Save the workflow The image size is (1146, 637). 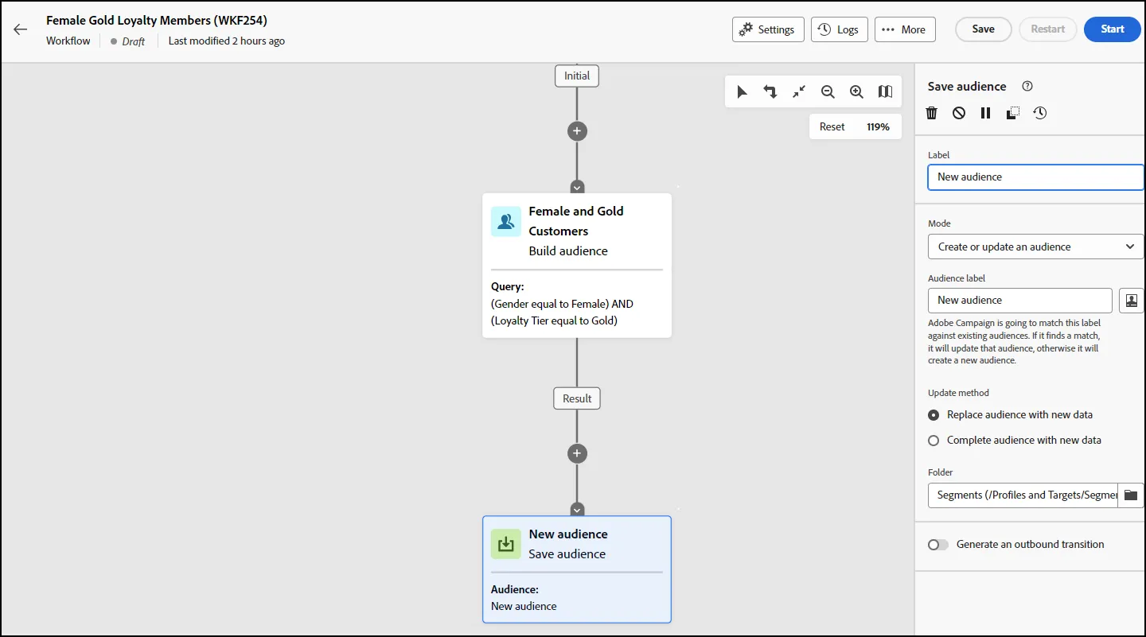(x=983, y=29)
